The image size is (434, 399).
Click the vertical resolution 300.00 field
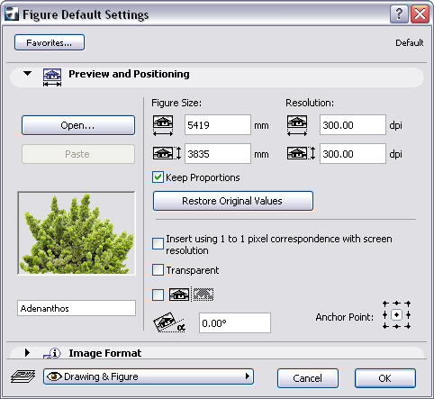coord(353,154)
